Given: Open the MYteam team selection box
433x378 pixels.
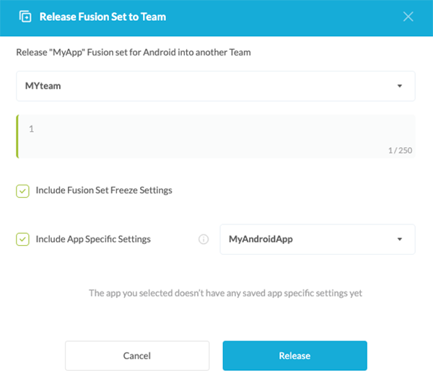Looking at the screenshot, I should (215, 87).
